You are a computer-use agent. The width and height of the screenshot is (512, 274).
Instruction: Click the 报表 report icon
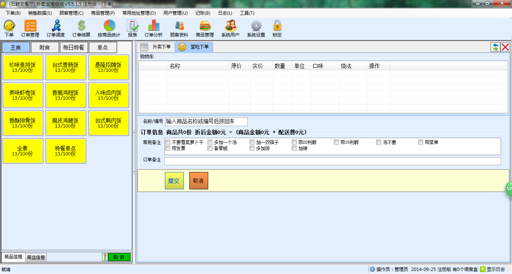pyautogui.click(x=133, y=26)
